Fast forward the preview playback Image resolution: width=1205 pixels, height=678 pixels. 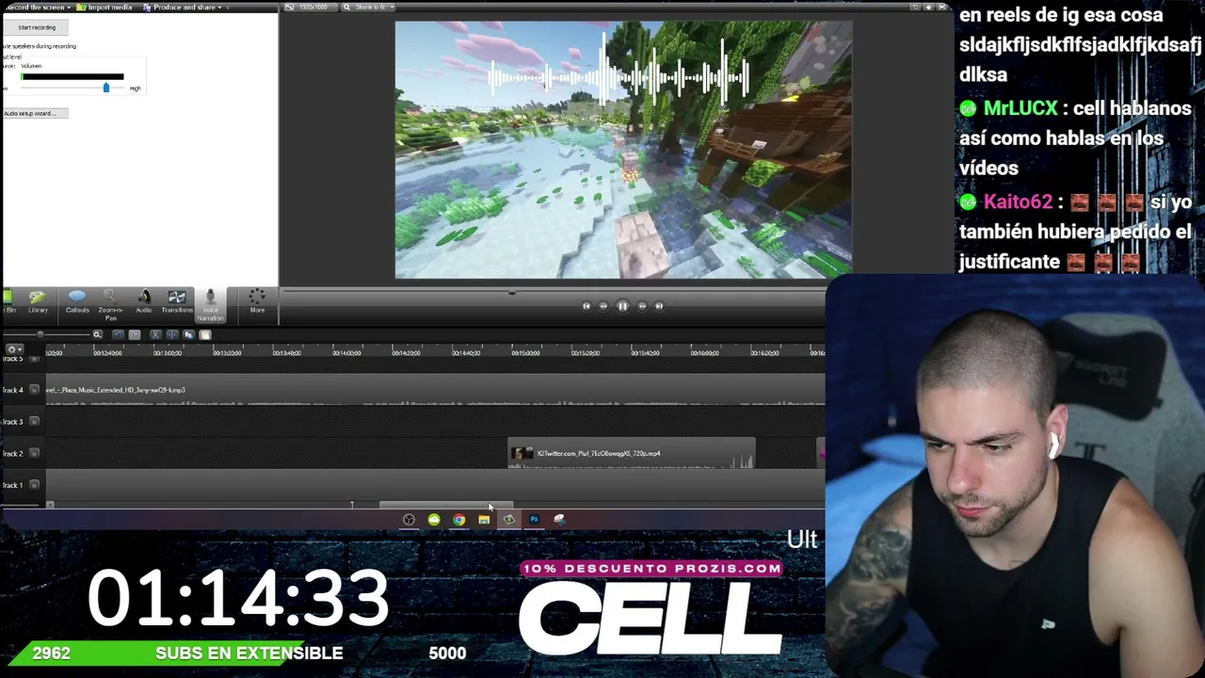[x=642, y=306]
